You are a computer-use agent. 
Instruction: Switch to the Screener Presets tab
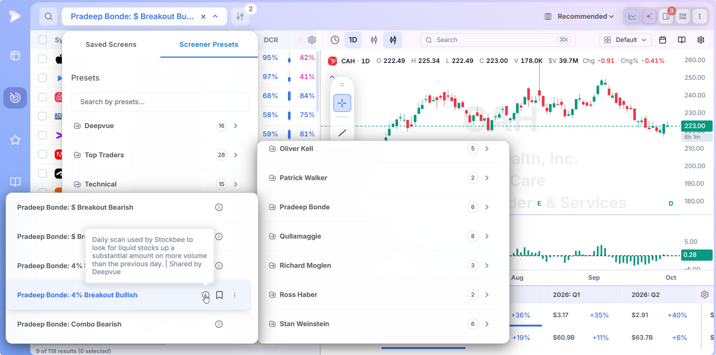point(209,45)
